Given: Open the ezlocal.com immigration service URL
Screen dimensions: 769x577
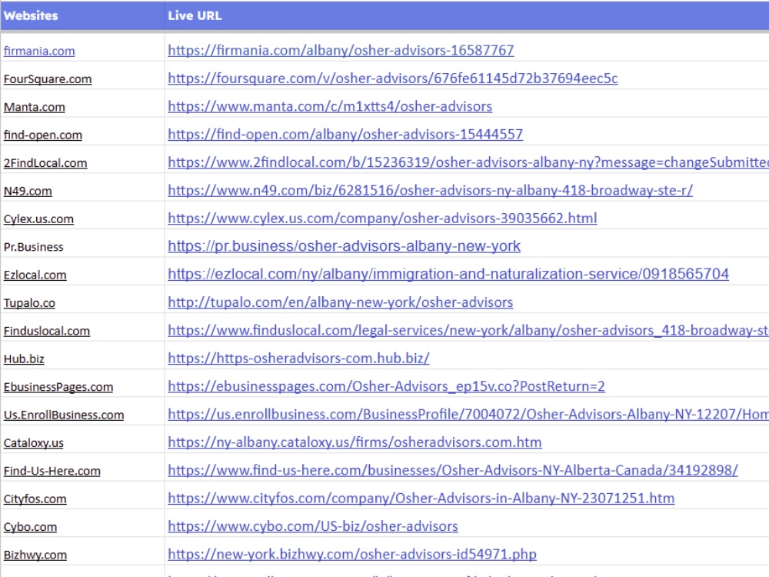Looking at the screenshot, I should [x=448, y=274].
